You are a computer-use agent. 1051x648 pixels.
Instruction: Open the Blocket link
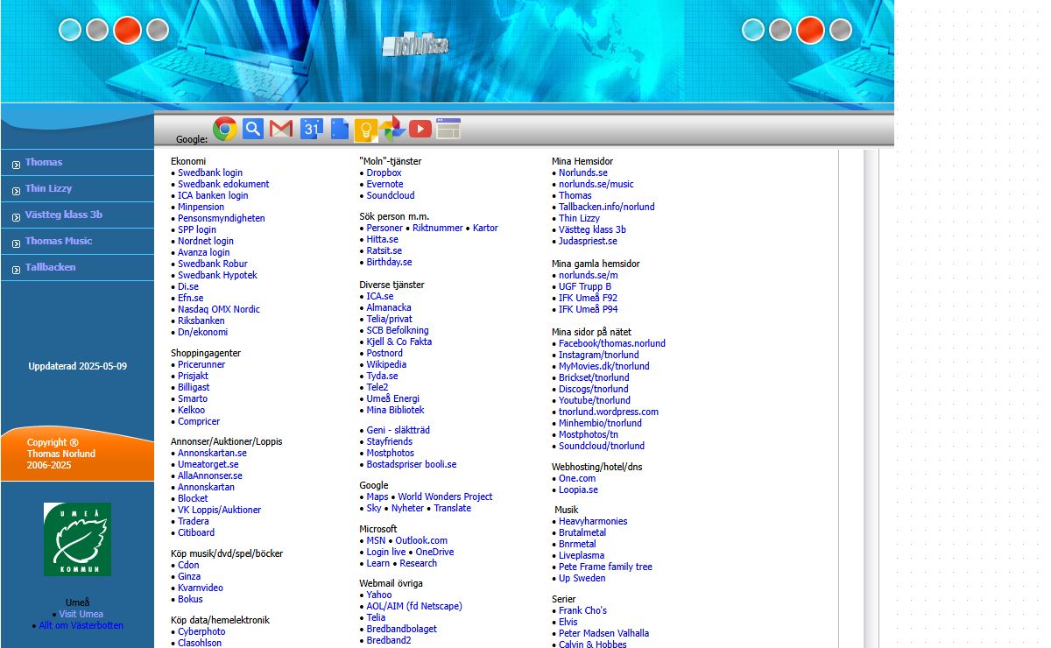point(193,499)
